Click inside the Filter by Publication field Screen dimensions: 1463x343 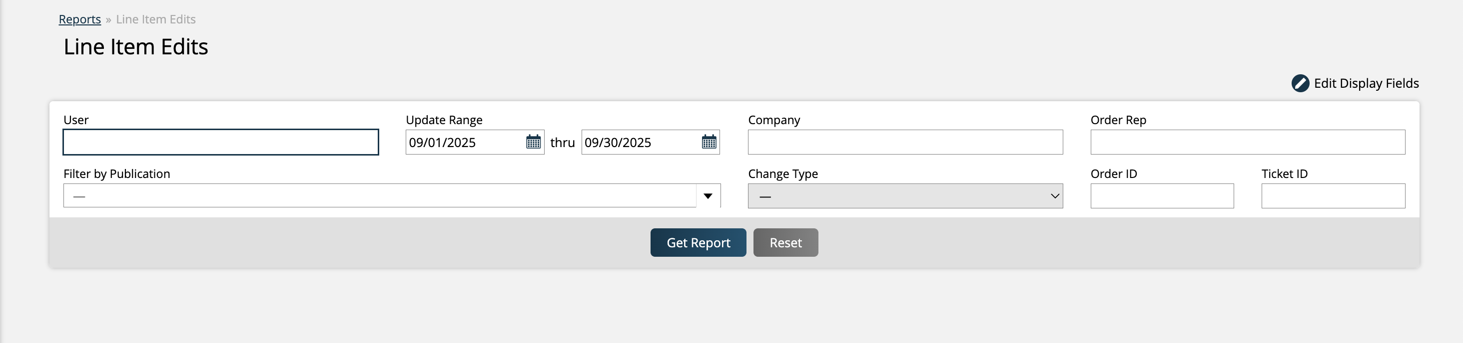[x=379, y=196]
